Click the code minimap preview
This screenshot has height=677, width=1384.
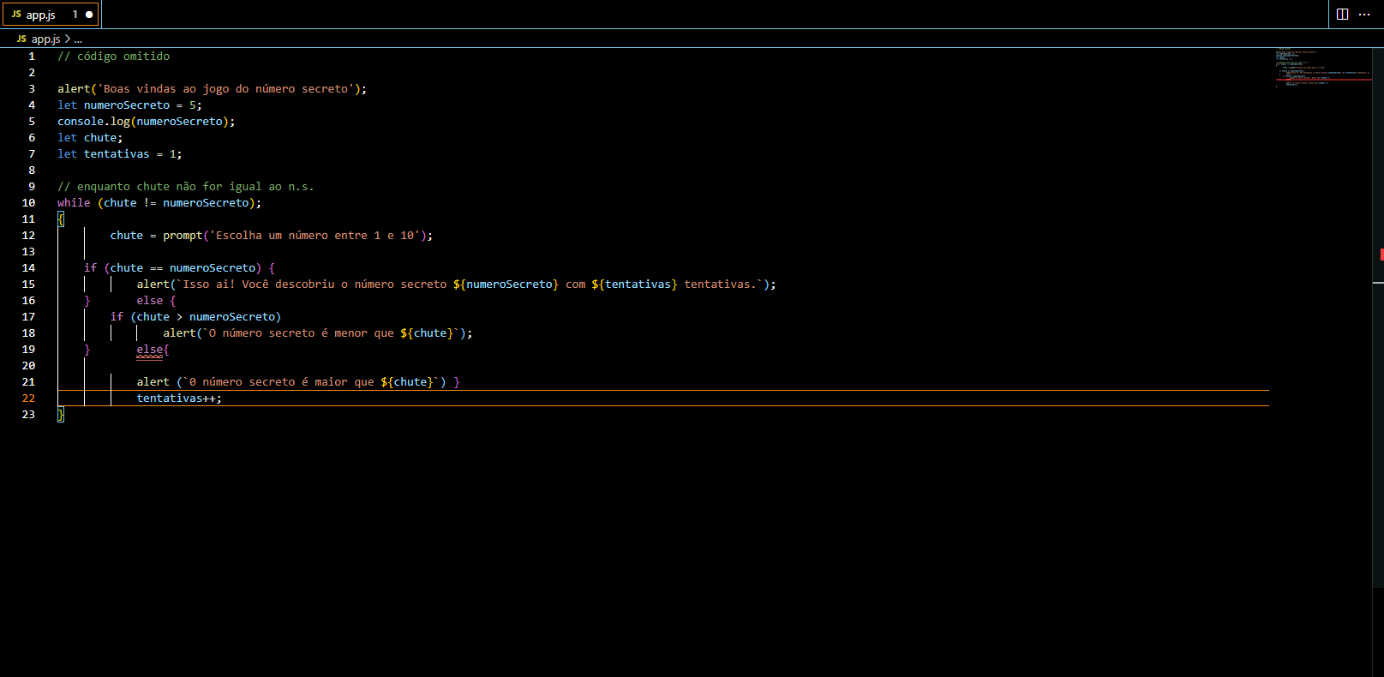(1322, 68)
